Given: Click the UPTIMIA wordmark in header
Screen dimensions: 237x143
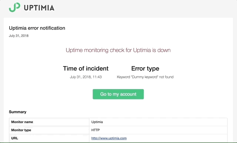Looking at the screenshot, I should pos(39,8).
